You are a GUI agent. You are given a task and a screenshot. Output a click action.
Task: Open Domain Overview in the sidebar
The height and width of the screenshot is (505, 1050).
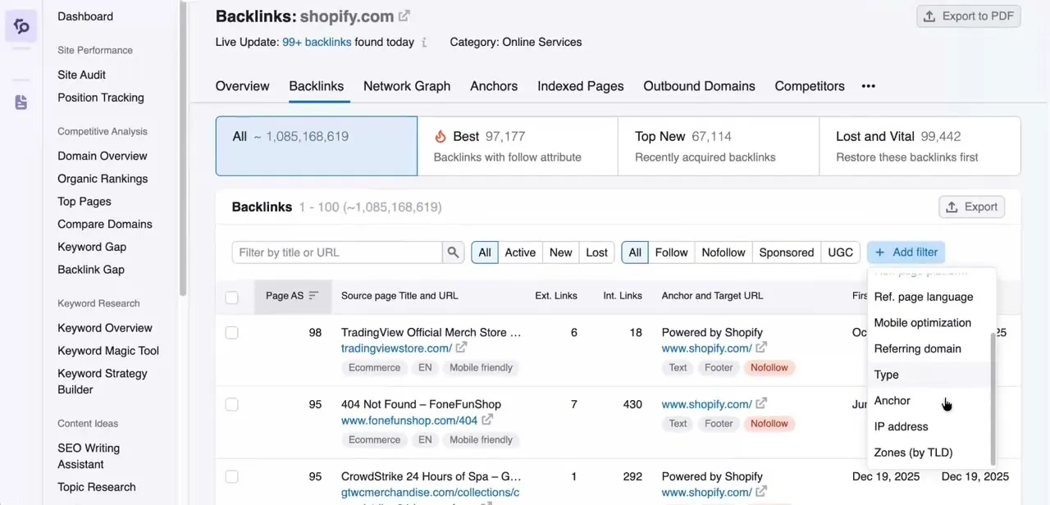click(103, 156)
